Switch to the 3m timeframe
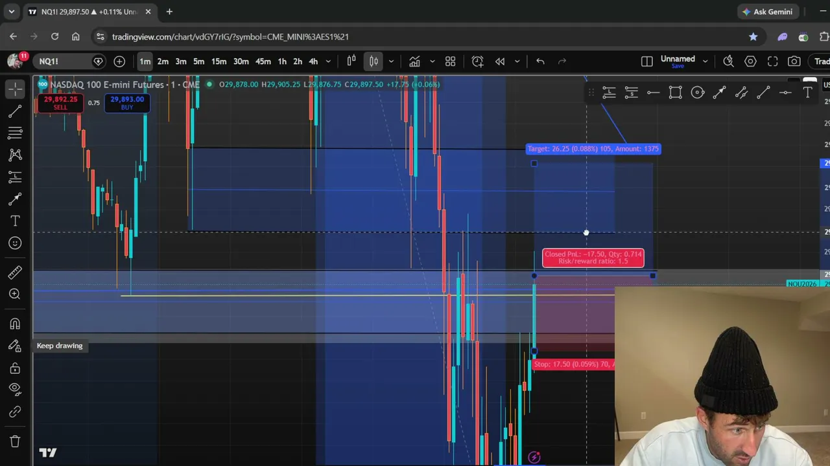The height and width of the screenshot is (466, 830). point(181,61)
